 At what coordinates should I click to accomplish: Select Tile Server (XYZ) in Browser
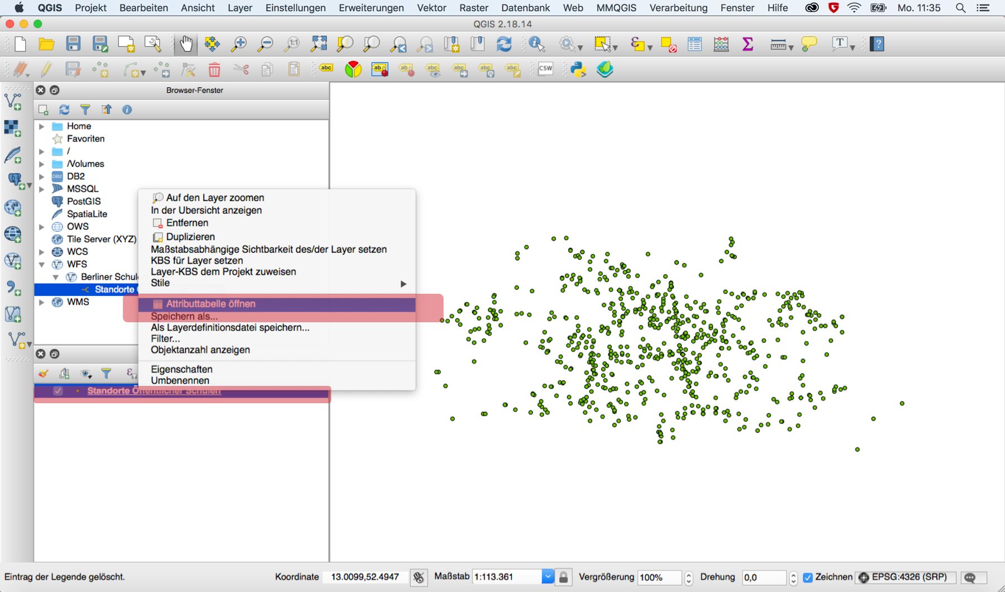[x=102, y=239]
